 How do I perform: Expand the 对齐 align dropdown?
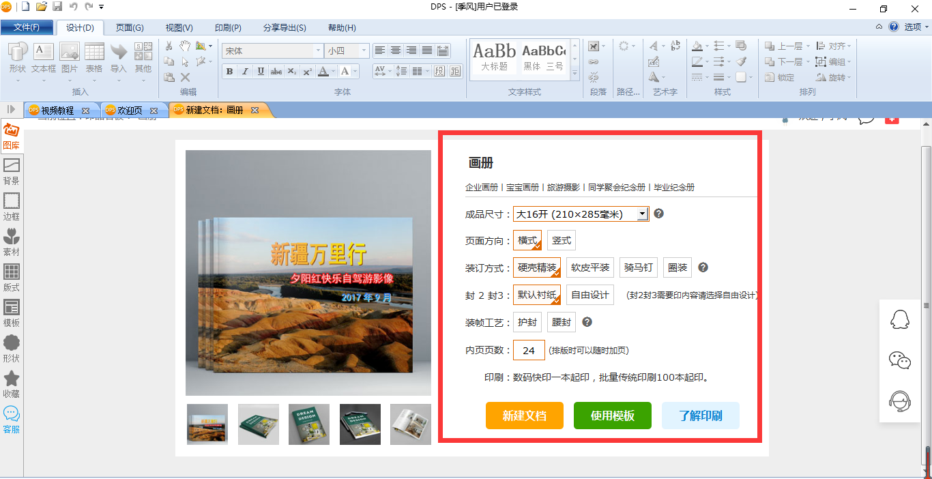[x=849, y=46]
